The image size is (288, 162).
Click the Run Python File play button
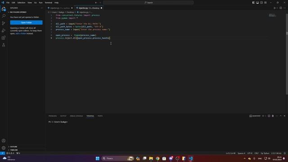pyautogui.click(x=274, y=8)
